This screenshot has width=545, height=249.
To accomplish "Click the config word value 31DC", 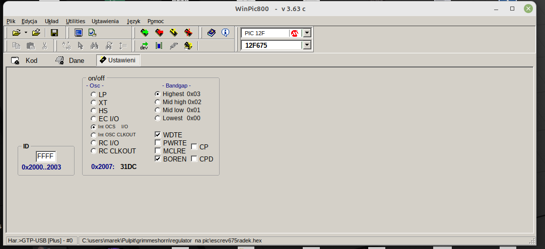I will point(128,167).
